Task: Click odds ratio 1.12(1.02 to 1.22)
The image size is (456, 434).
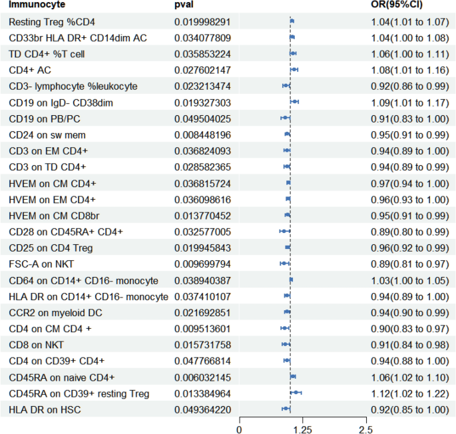Action: tap(410, 393)
